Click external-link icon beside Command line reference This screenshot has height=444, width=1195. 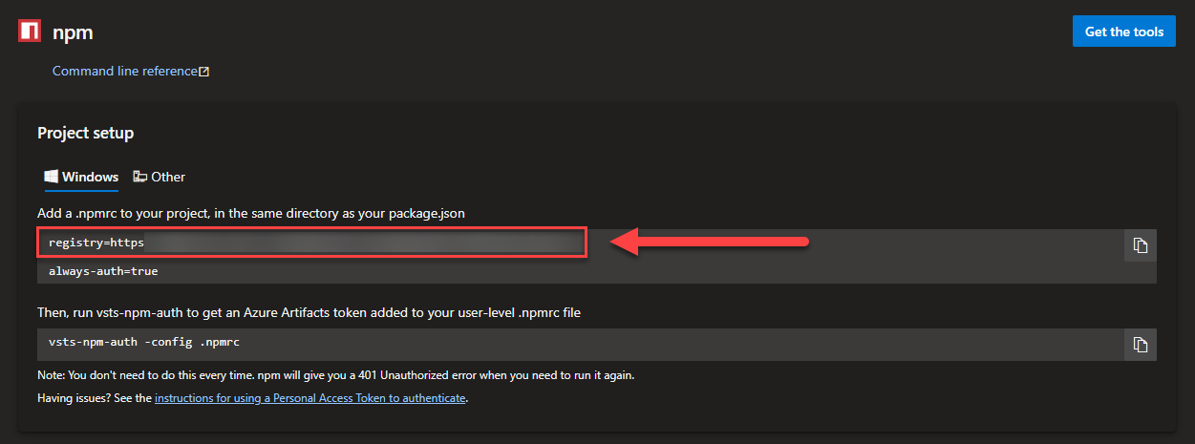click(203, 72)
